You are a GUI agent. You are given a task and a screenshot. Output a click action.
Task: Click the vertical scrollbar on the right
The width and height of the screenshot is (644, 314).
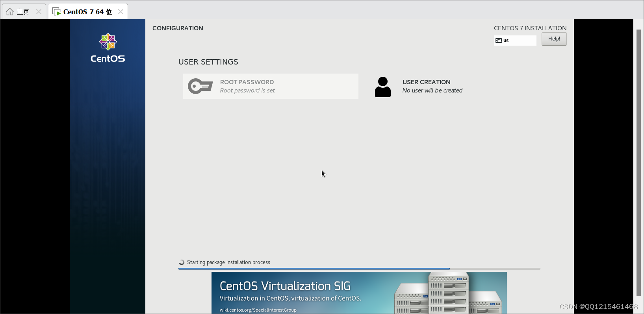[638, 163]
